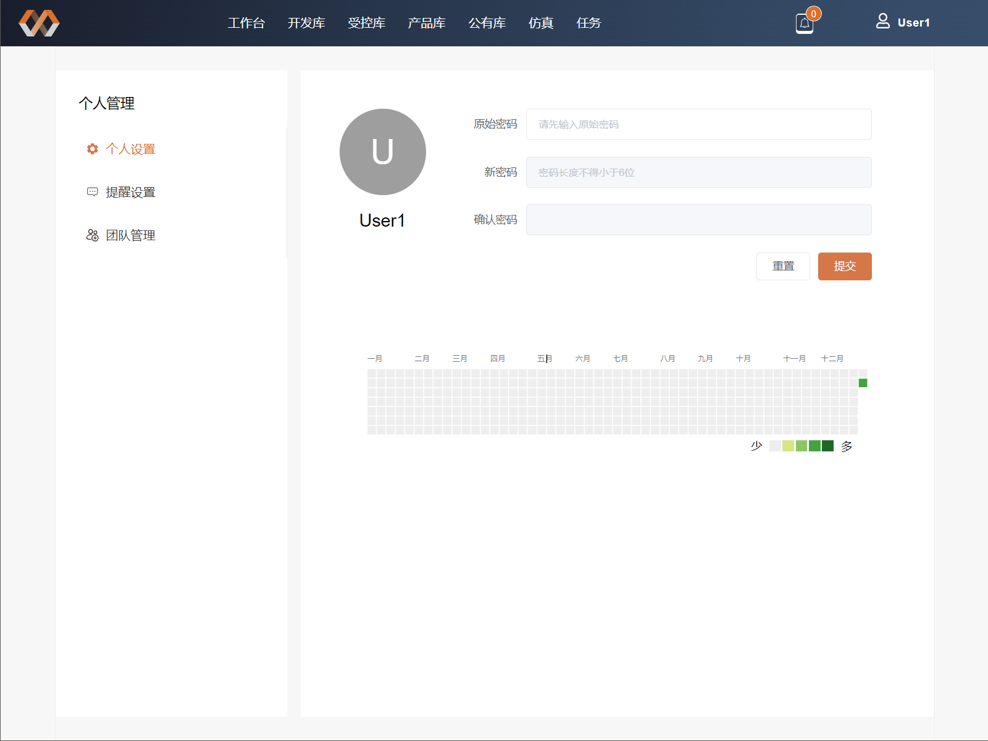
Task: Click the user profile icon
Action: click(883, 22)
